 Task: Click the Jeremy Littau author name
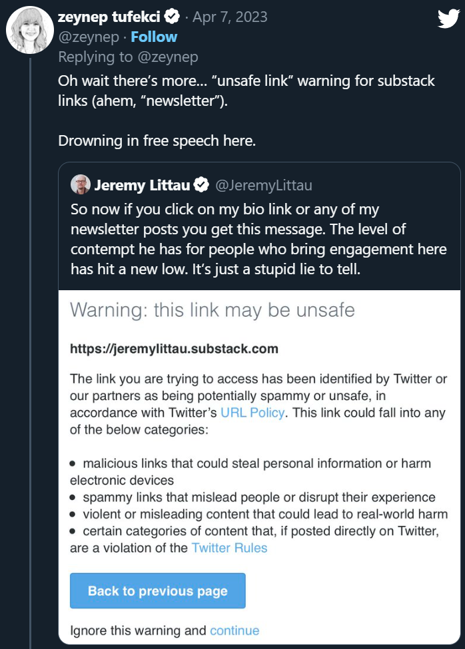click(142, 184)
